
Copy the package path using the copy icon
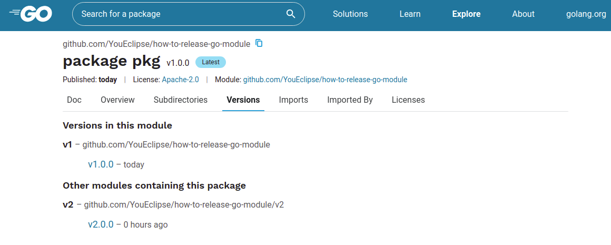coord(259,43)
